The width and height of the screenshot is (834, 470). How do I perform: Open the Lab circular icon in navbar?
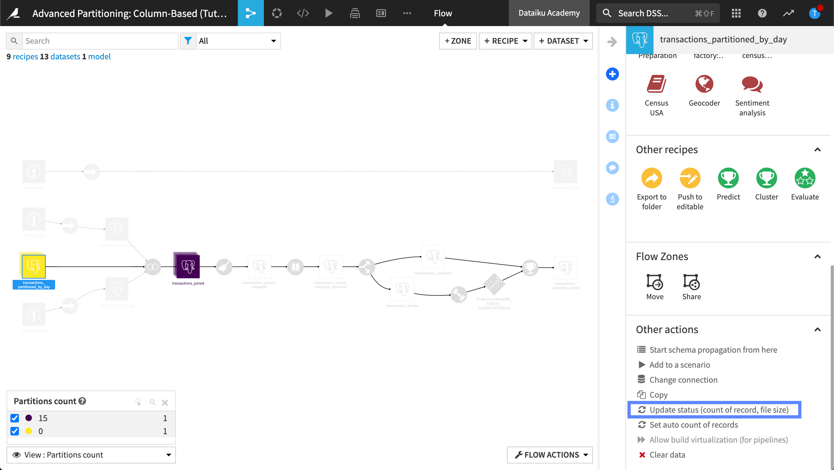click(277, 13)
